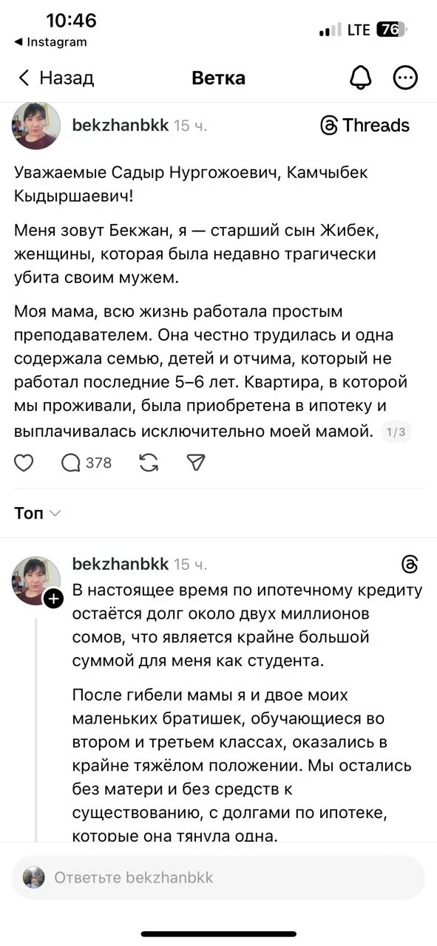The width and height of the screenshot is (437, 946).
Task: Tap the repost arrows icon
Action: (148, 463)
